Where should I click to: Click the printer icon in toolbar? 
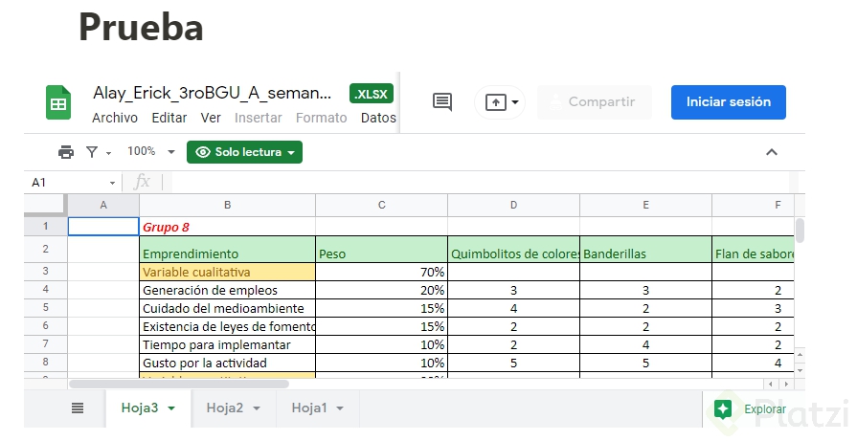66,152
